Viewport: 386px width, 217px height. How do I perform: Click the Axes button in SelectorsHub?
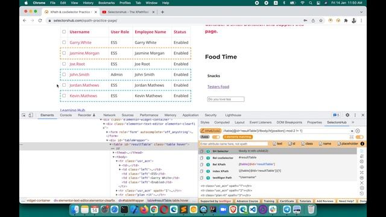tap(204, 137)
